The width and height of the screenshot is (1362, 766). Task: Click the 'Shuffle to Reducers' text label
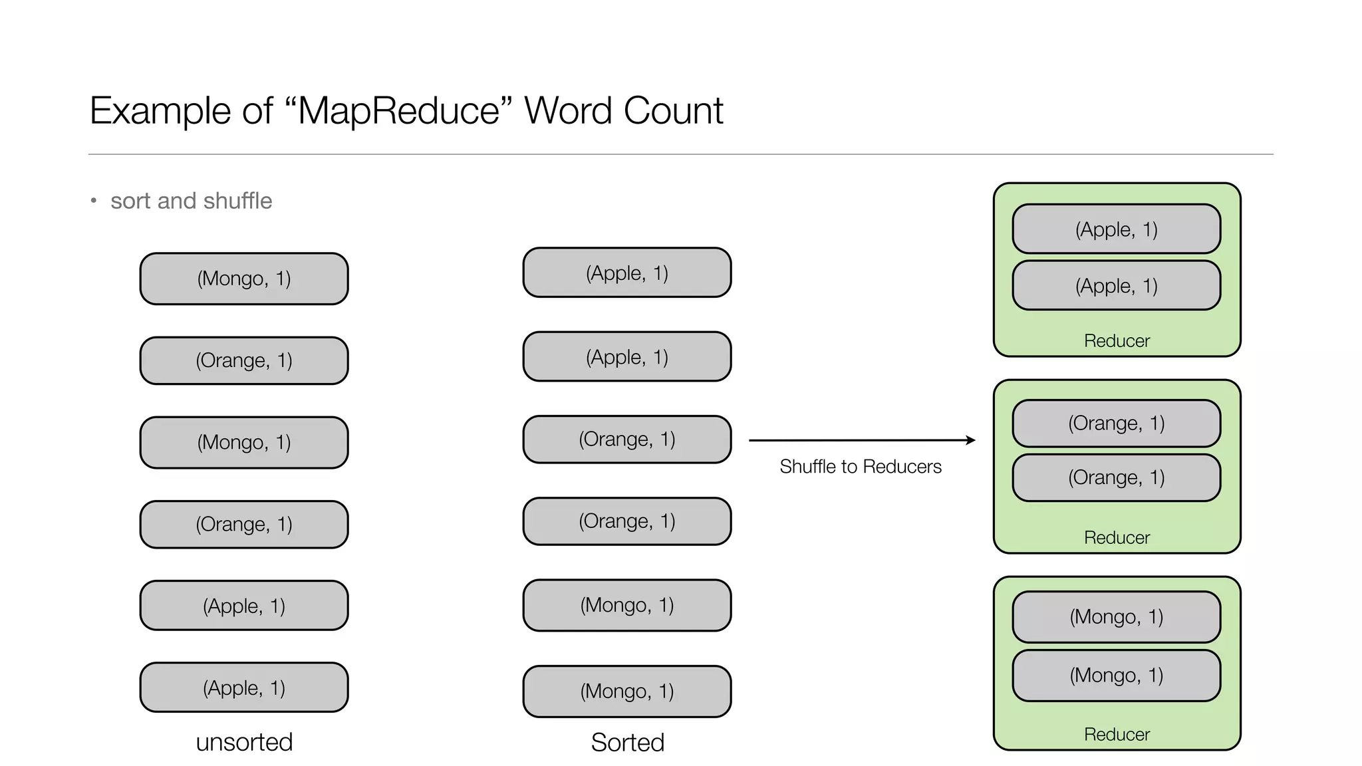pyautogui.click(x=861, y=467)
